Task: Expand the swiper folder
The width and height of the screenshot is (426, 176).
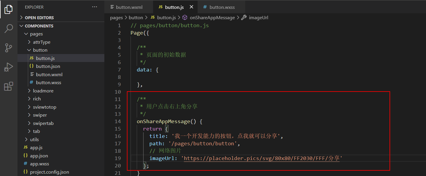Action: (61, 115)
